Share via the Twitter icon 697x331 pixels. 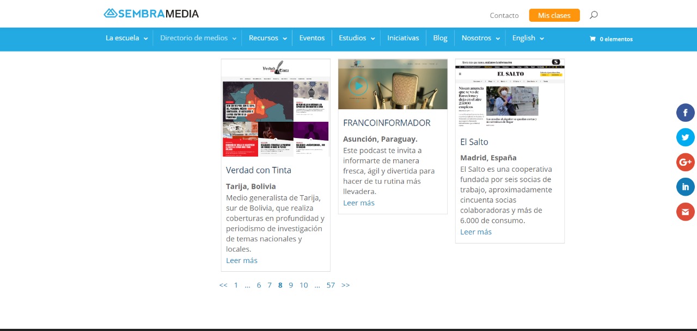point(685,137)
